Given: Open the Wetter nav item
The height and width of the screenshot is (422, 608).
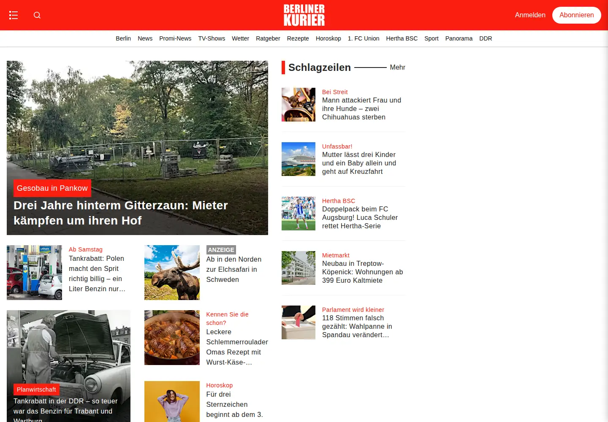Looking at the screenshot, I should 240,38.
